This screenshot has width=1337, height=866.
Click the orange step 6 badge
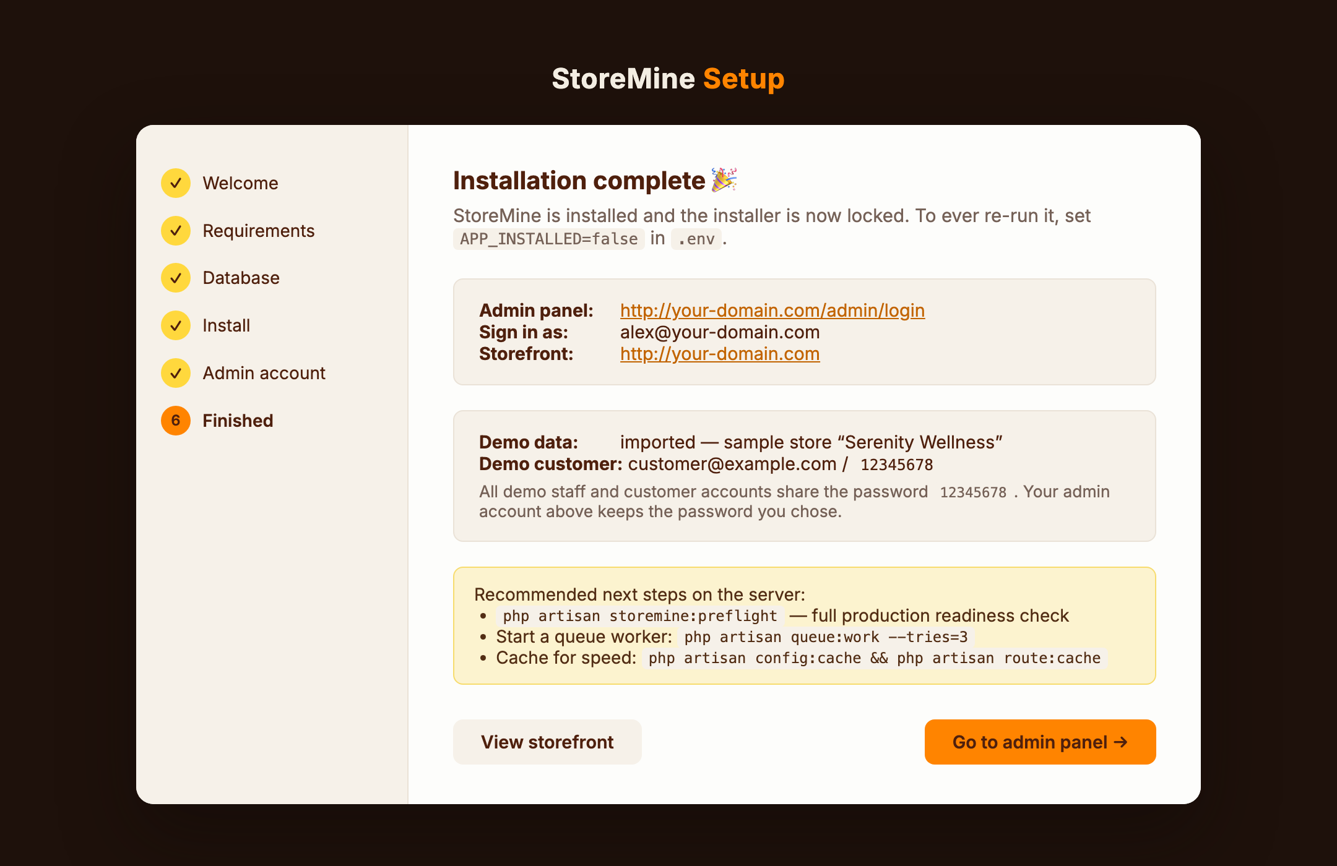coord(176,421)
